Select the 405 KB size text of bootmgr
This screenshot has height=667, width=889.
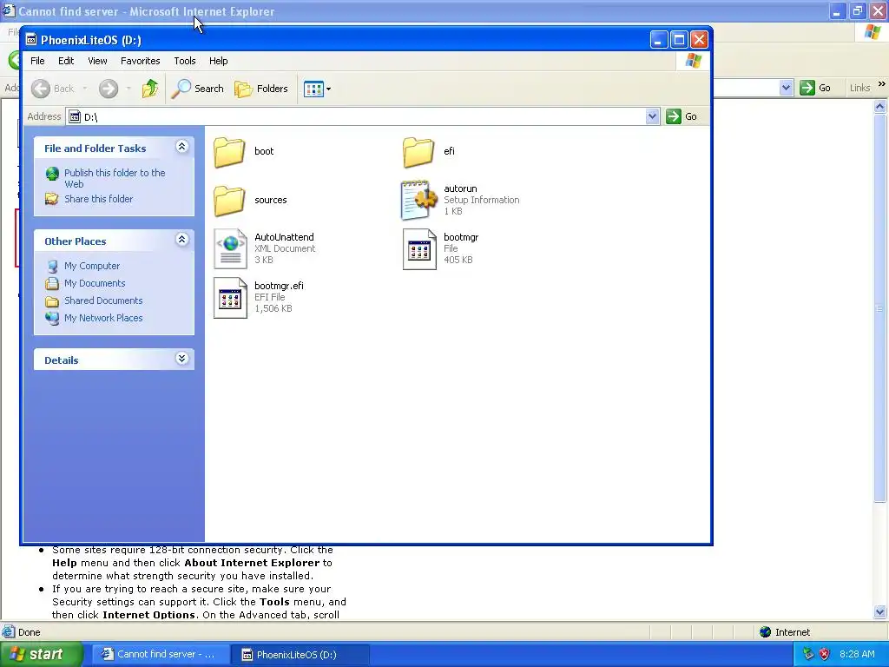coord(458,260)
